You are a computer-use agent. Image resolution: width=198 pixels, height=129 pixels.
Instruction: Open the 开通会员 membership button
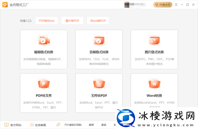click(x=163, y=5)
